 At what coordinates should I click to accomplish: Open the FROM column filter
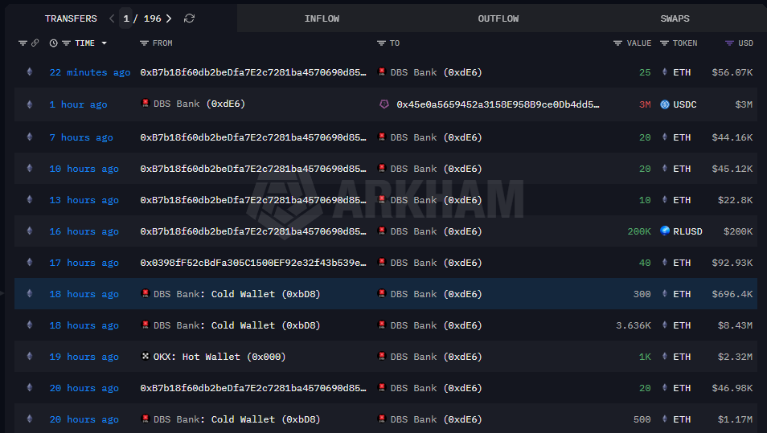pyautogui.click(x=144, y=43)
